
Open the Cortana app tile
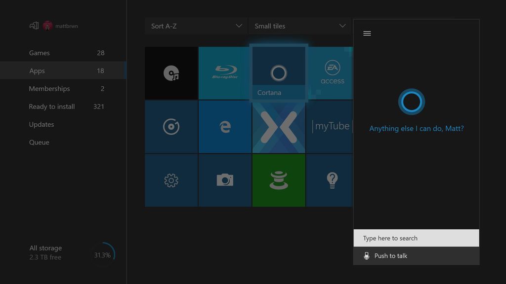pyautogui.click(x=279, y=71)
